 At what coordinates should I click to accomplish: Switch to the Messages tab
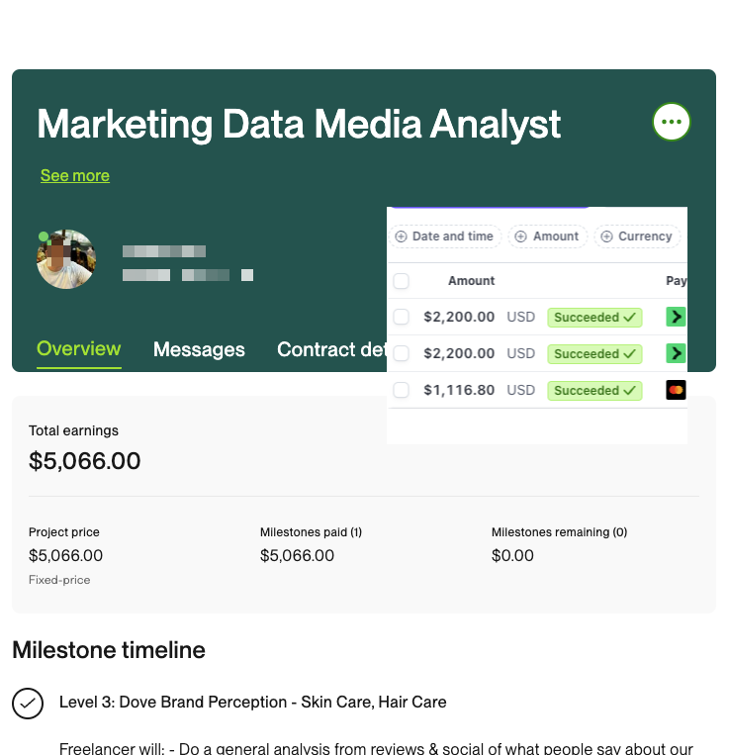point(199,349)
